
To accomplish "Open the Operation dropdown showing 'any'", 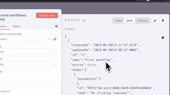I will [28, 64].
